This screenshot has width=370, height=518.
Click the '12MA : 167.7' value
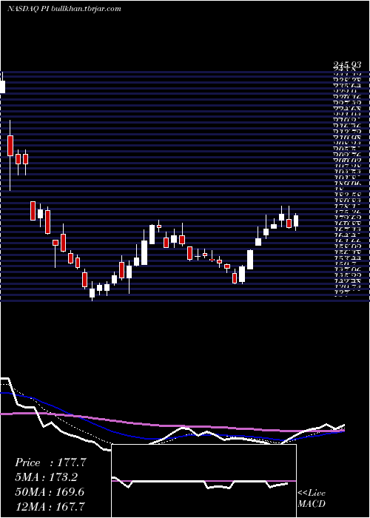pos(50,506)
